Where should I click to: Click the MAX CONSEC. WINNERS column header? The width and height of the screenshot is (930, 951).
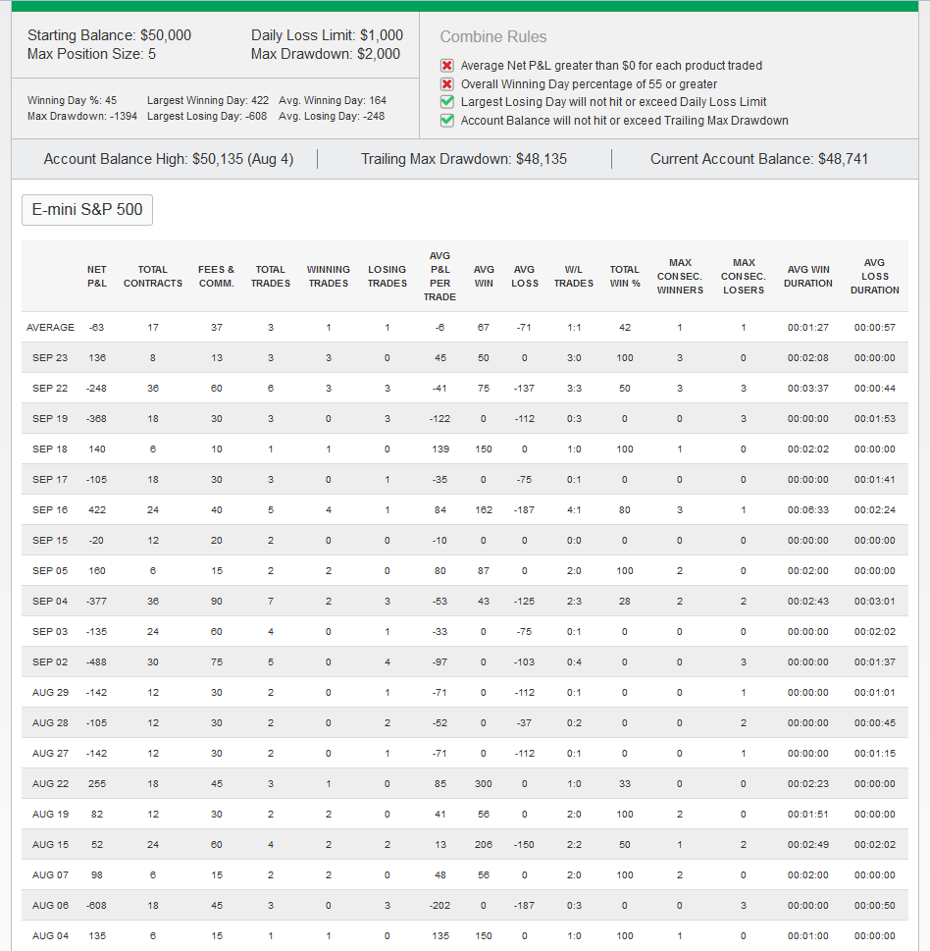click(x=680, y=276)
